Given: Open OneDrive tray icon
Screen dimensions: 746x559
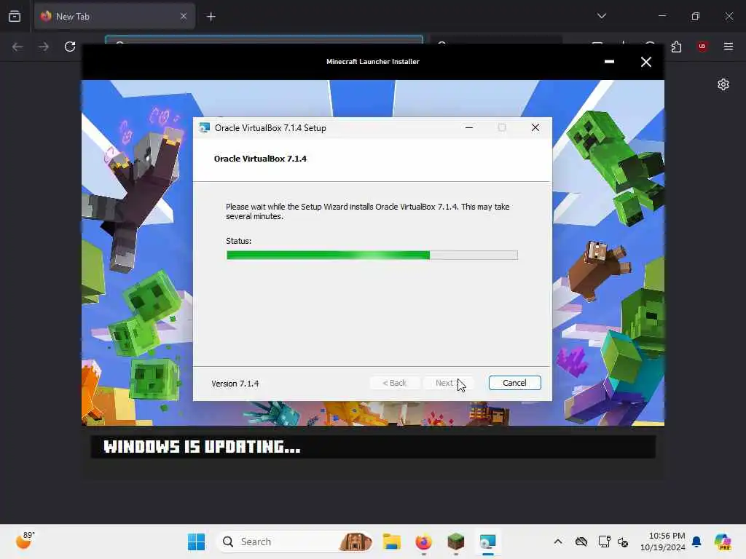Looking at the screenshot, I should coord(581,542).
